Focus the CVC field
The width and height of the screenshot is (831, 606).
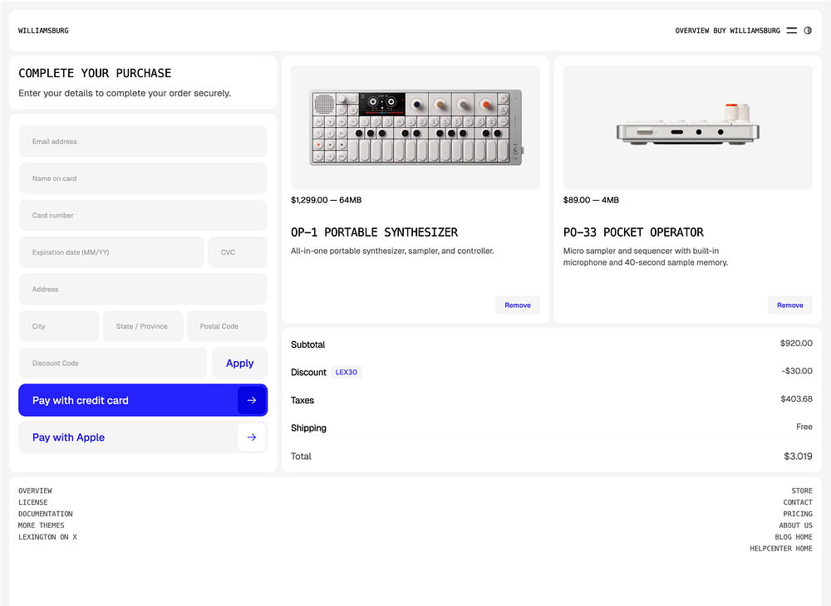click(238, 252)
